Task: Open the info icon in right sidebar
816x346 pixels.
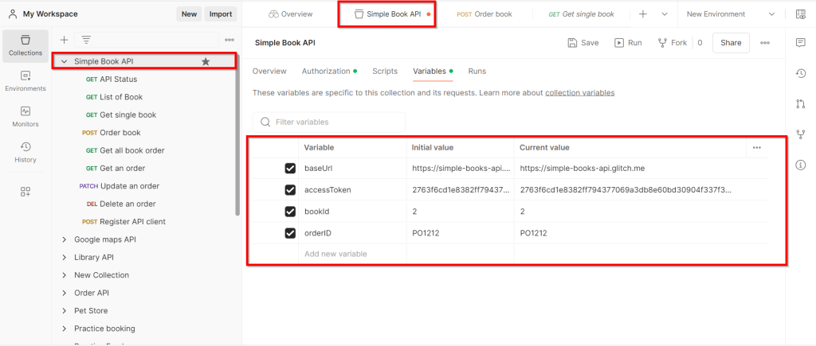Action: (x=800, y=164)
